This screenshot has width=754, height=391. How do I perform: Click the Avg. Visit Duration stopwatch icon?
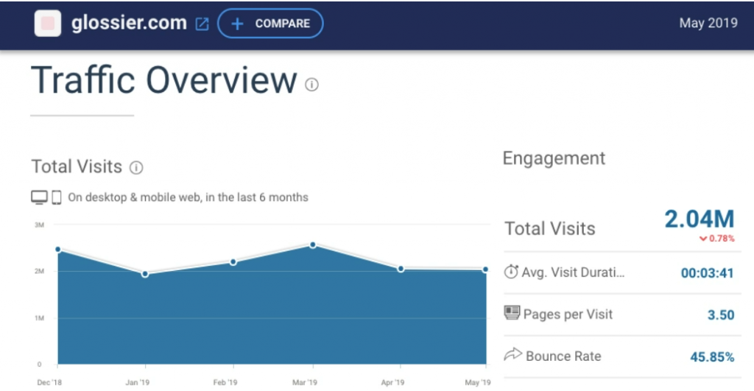(x=511, y=272)
